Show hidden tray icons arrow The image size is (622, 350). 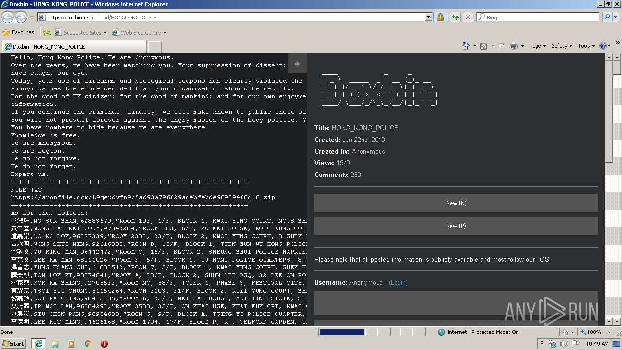(542, 344)
